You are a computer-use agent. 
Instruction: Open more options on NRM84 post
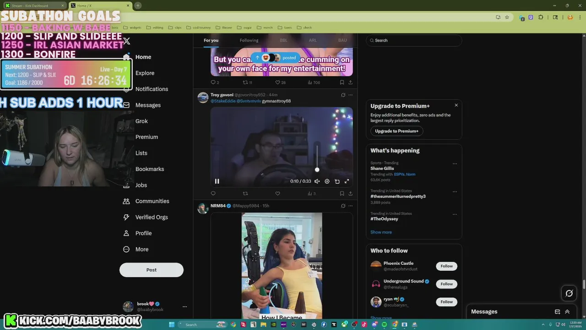point(350,206)
